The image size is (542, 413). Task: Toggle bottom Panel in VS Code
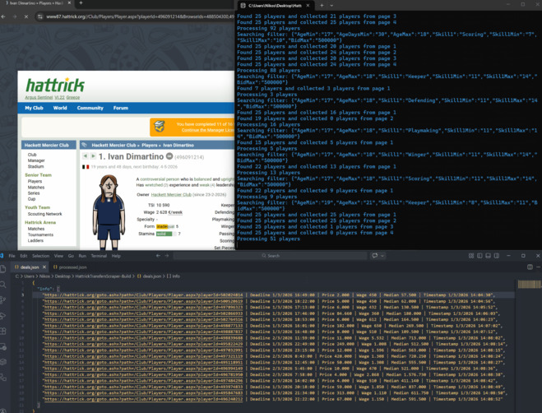click(488, 256)
